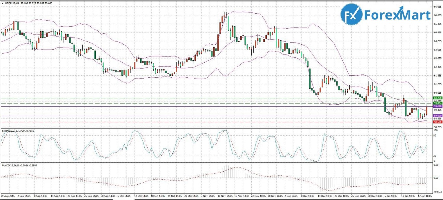Select the green 60.258 price level tag
Image resolution: width=443 pixels, height=200 pixels.
tap(437, 98)
